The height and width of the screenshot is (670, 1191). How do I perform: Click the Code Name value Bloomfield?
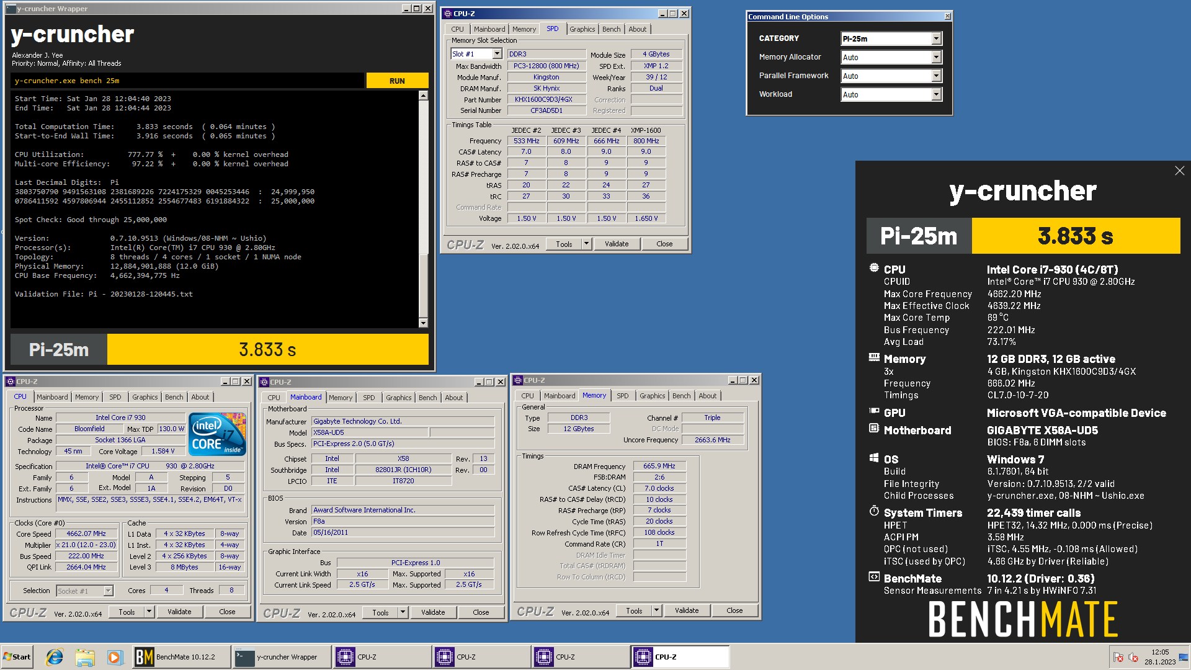click(89, 429)
